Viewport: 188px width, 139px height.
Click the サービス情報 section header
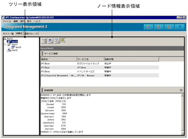click(x=112, y=54)
